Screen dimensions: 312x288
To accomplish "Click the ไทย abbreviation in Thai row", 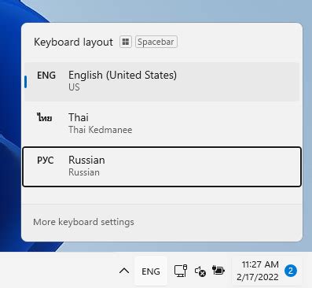I will pyautogui.click(x=44, y=118).
